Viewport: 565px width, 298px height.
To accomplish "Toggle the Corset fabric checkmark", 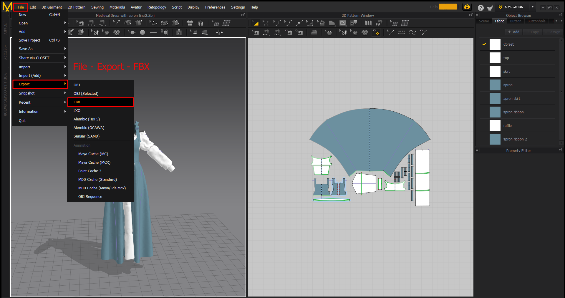I will coord(484,44).
